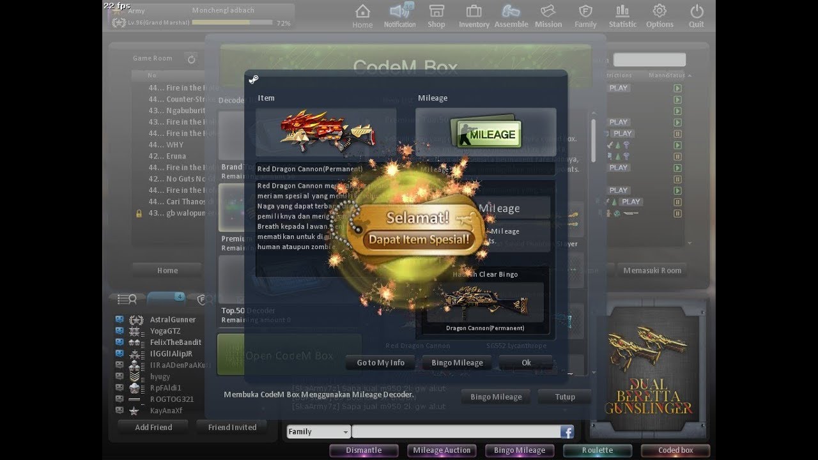Select friend YogaGTZ
Image resolution: width=818 pixels, height=460 pixels.
coord(165,331)
